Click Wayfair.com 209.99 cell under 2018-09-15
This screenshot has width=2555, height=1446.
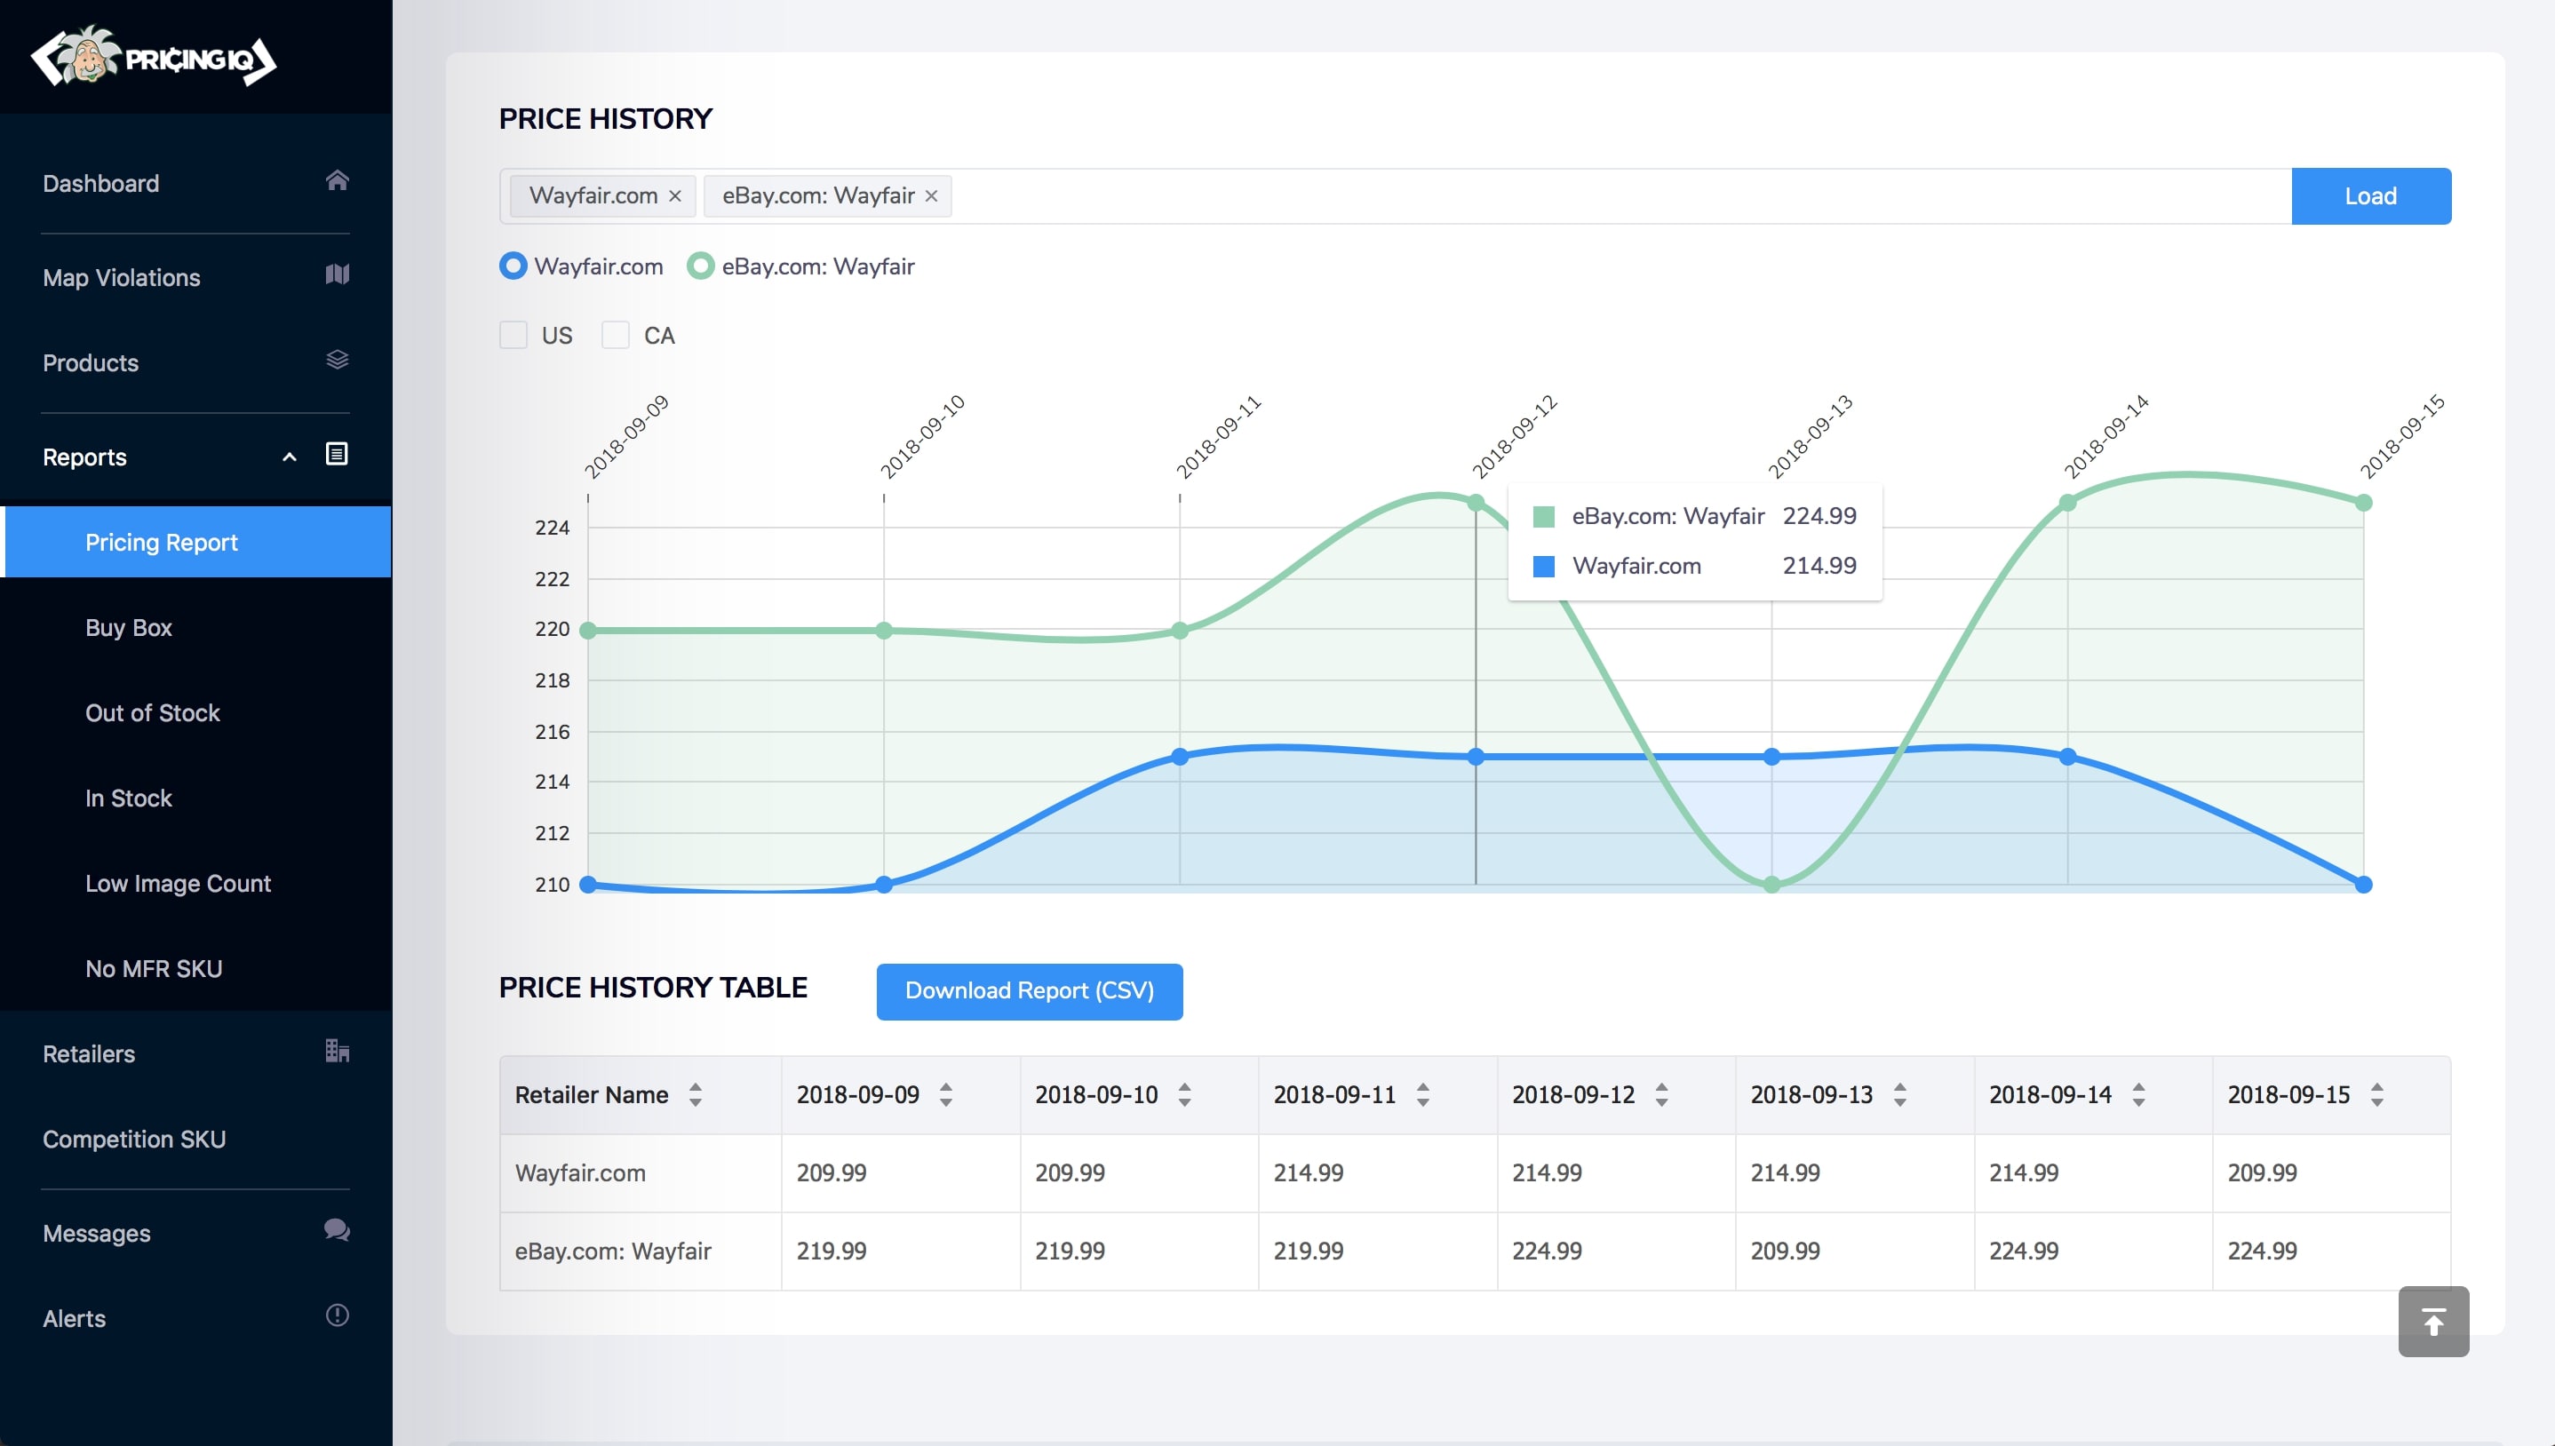click(x=2330, y=1174)
